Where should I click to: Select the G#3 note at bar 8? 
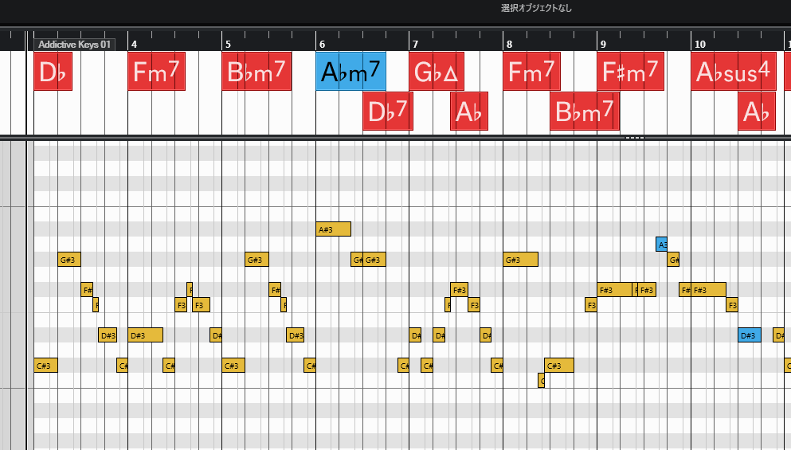pyautogui.click(x=520, y=260)
